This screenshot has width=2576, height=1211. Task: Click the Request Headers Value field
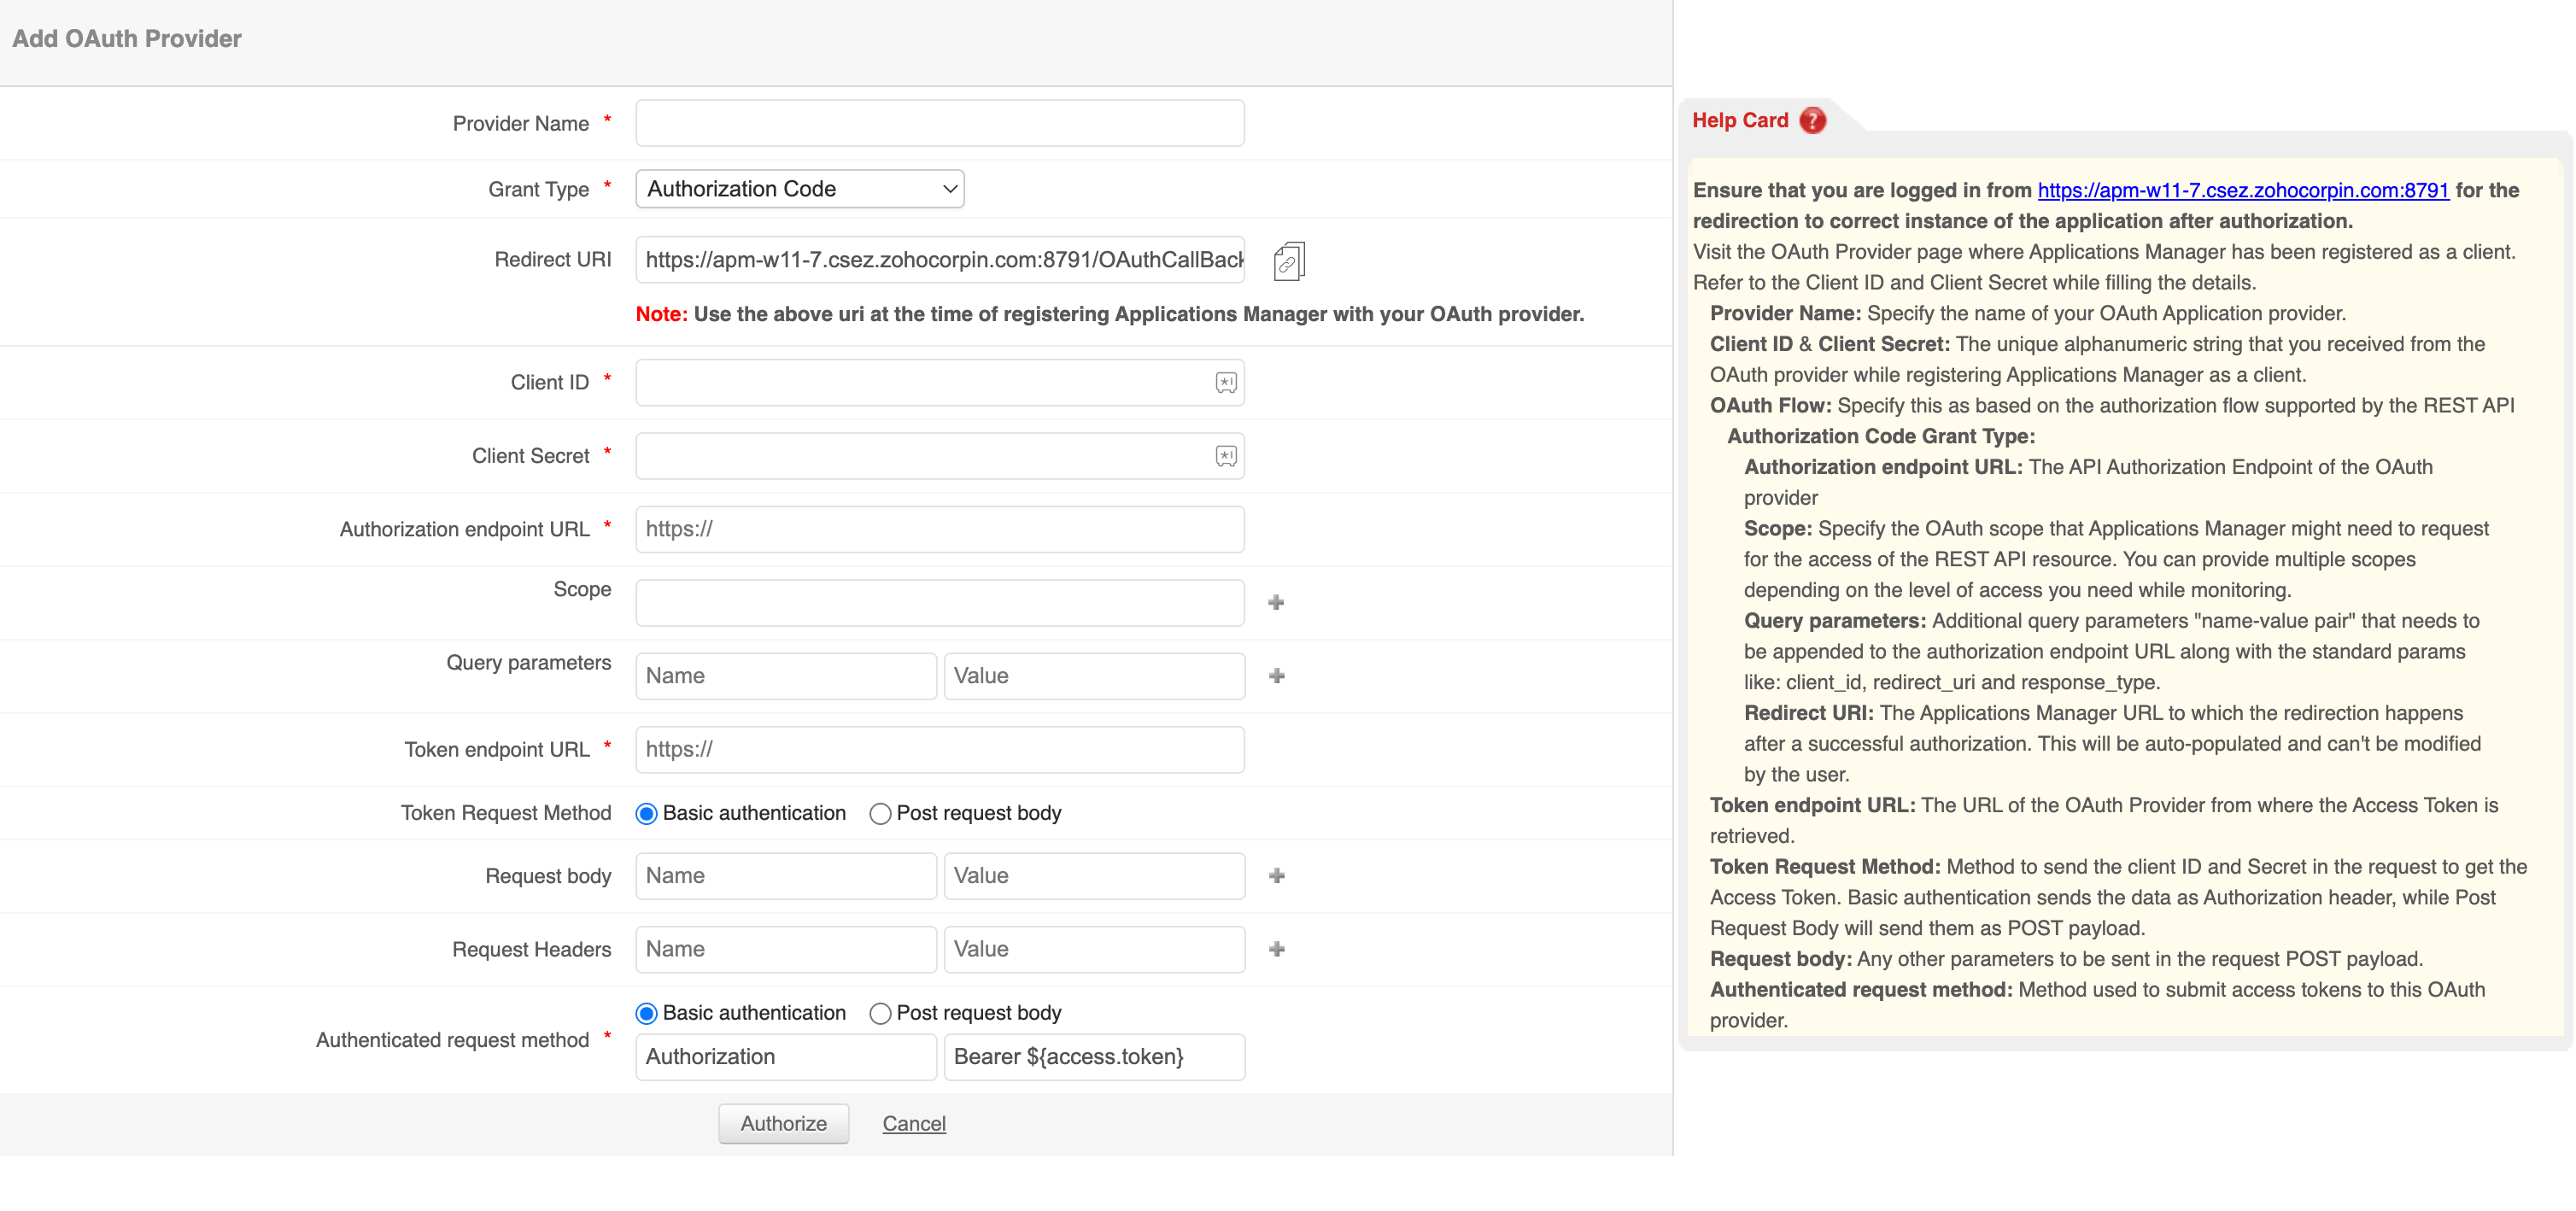[x=1094, y=949]
